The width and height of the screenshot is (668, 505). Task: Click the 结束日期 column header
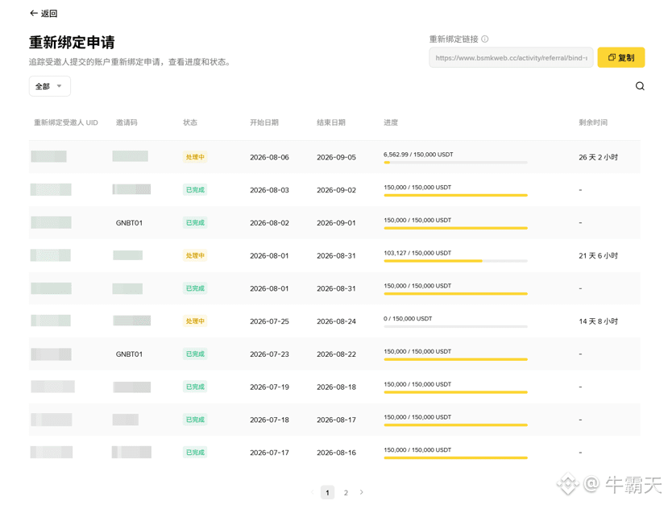331,122
